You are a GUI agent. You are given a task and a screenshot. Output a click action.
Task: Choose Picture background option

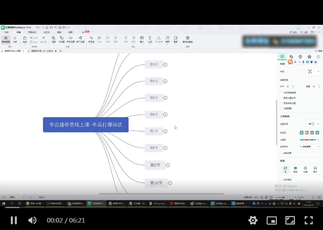coord(315,170)
